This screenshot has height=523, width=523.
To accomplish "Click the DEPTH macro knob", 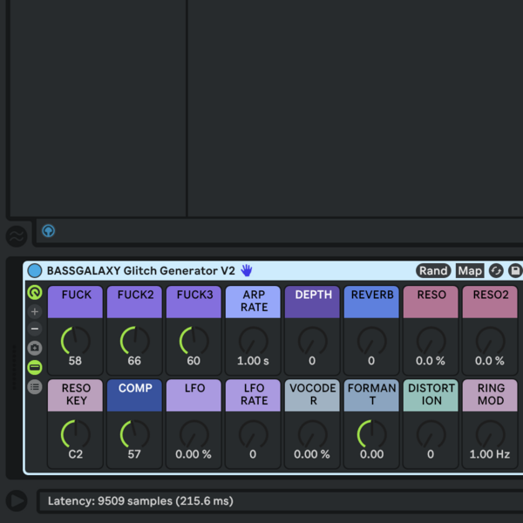I will click(312, 341).
